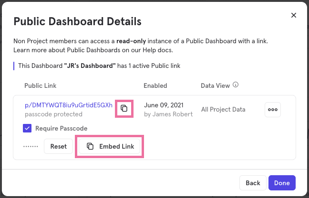Reset the dashboard passcode
Viewport: 309px width, 198px height.
click(x=58, y=146)
